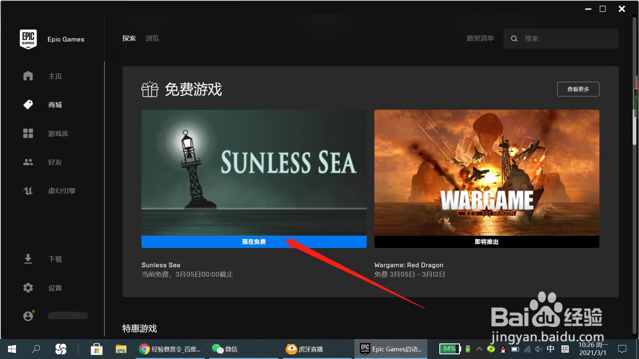Open the 主页 home icon in sidebar
This screenshot has width=639, height=359.
28,76
